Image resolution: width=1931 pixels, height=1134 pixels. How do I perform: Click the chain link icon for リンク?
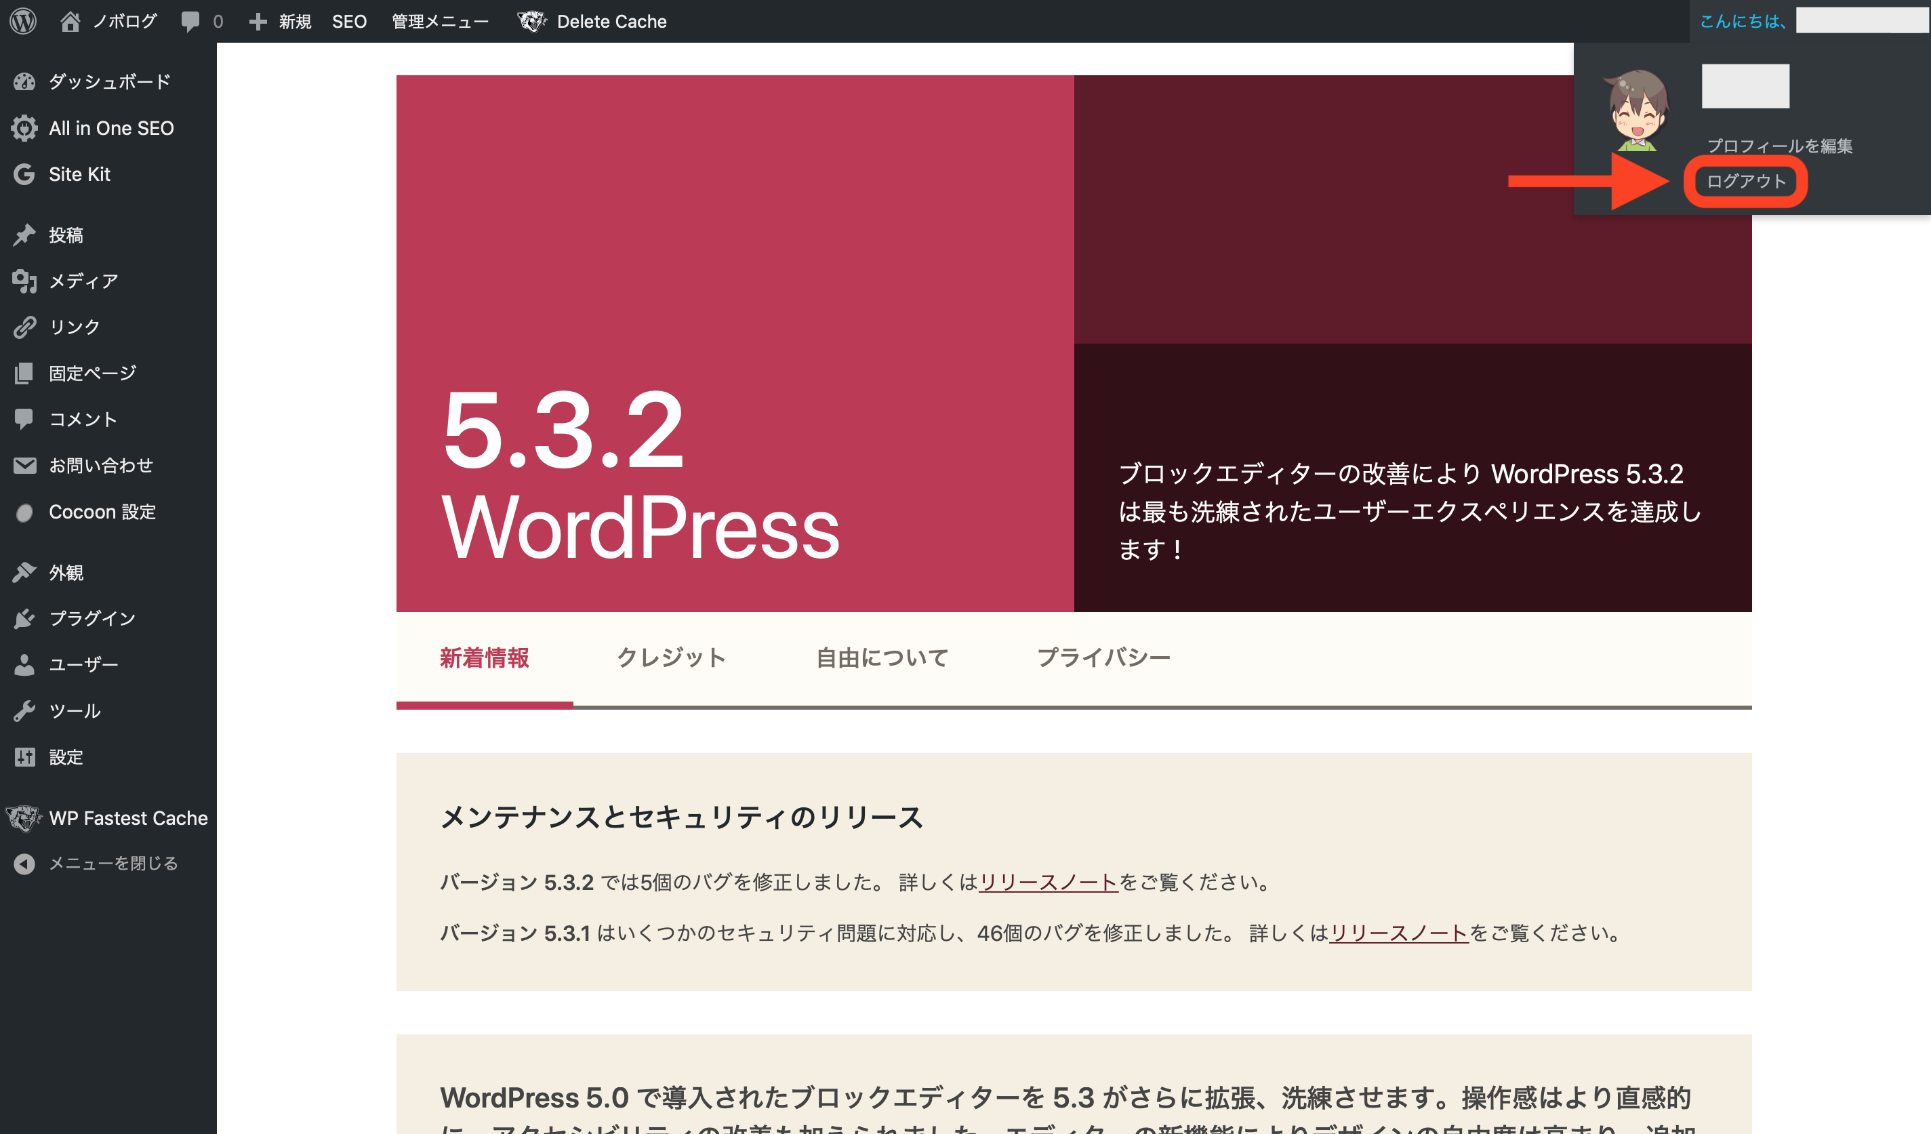(x=24, y=327)
